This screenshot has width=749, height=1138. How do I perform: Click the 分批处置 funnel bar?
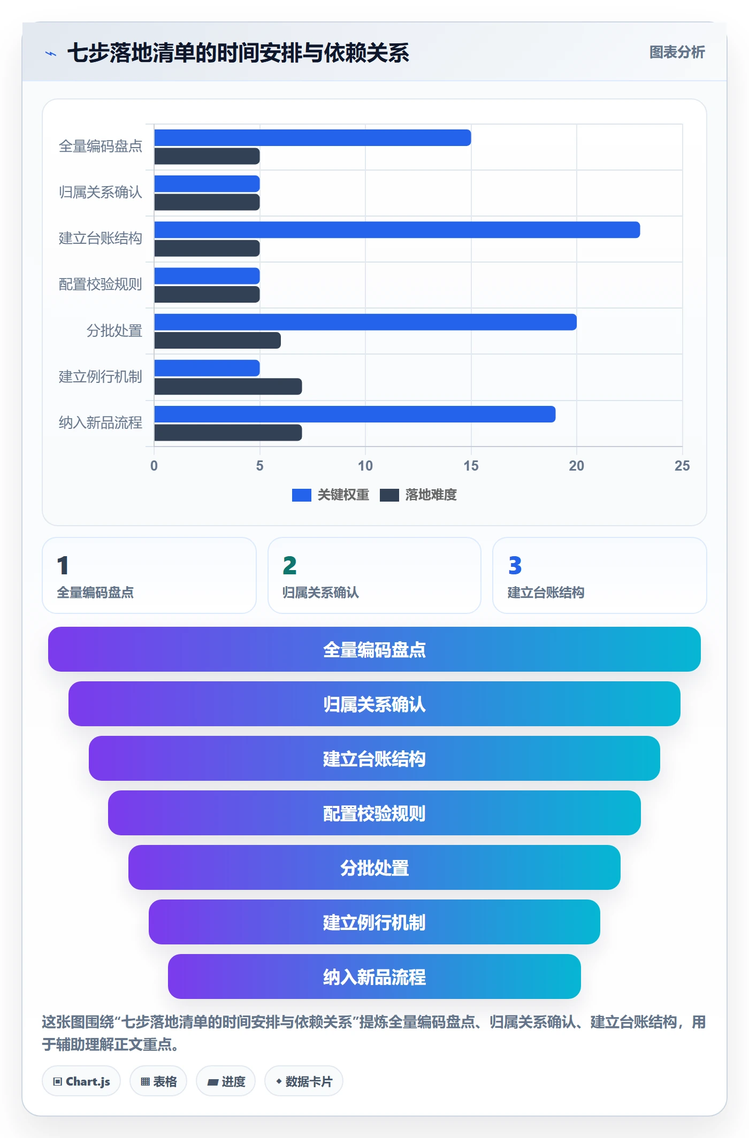374,867
